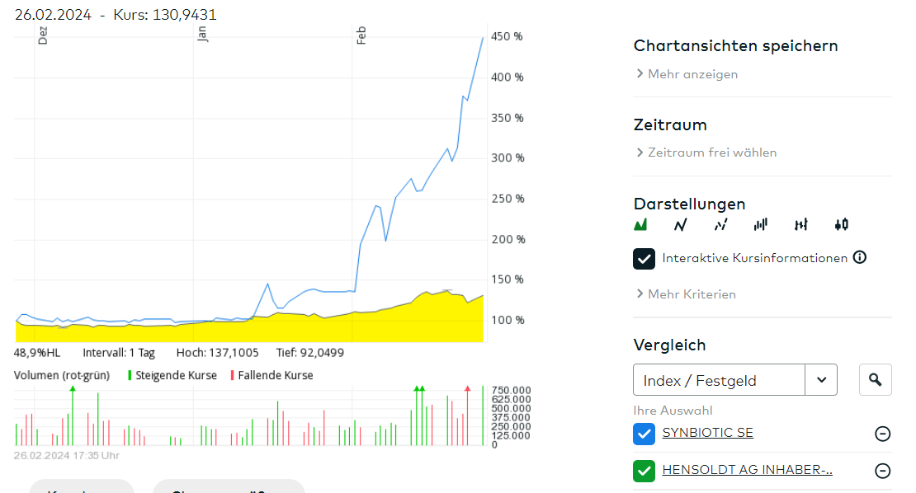The height and width of the screenshot is (493, 916).
Task: Select the candlestick chart display style
Action: pos(841,224)
